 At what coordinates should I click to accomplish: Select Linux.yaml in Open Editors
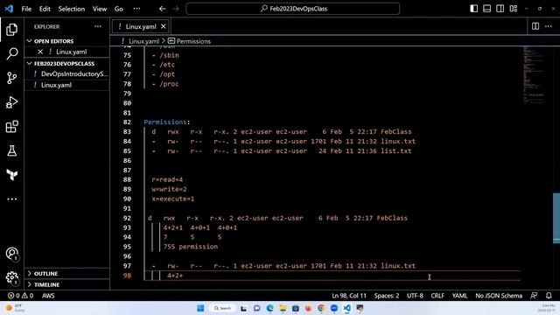[x=67, y=52]
